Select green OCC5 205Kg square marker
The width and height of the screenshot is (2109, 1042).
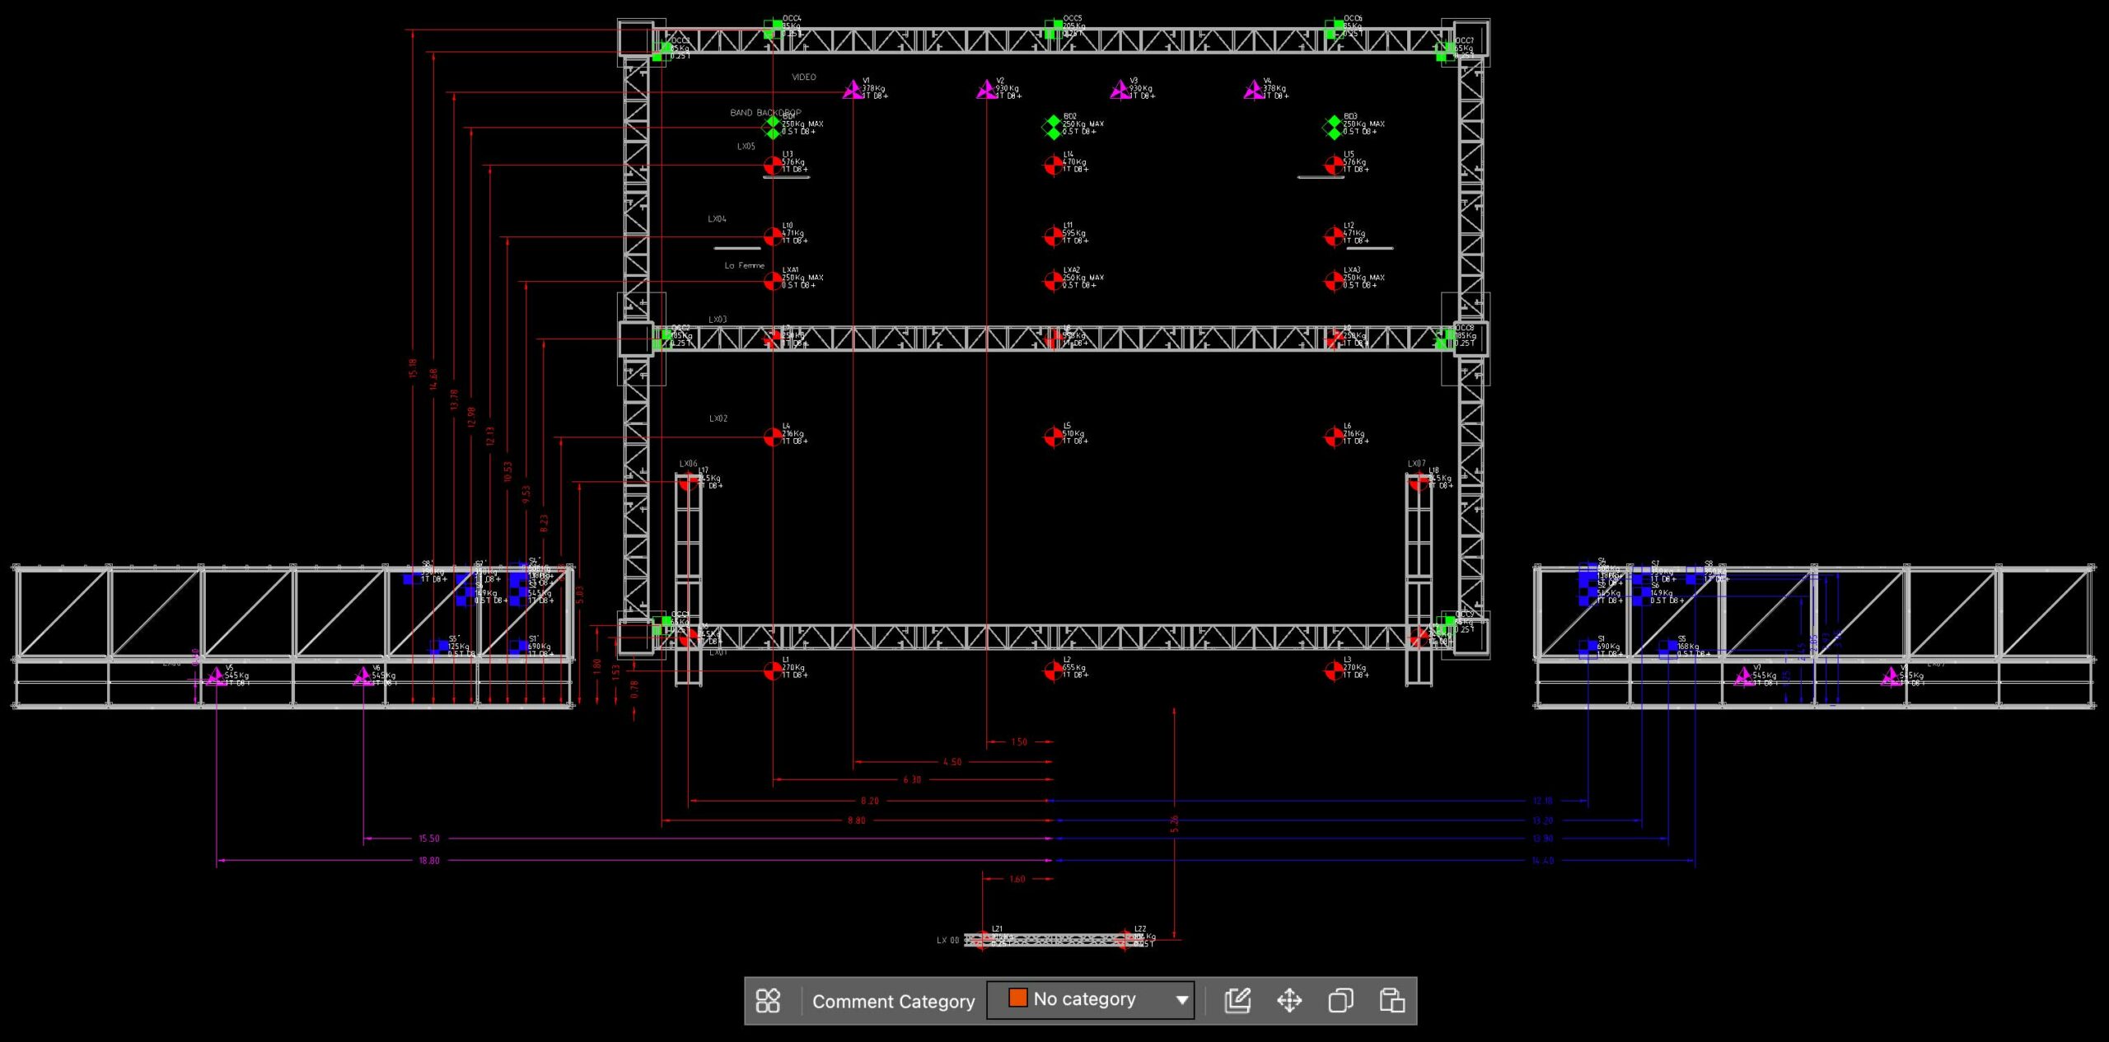click(x=1052, y=30)
